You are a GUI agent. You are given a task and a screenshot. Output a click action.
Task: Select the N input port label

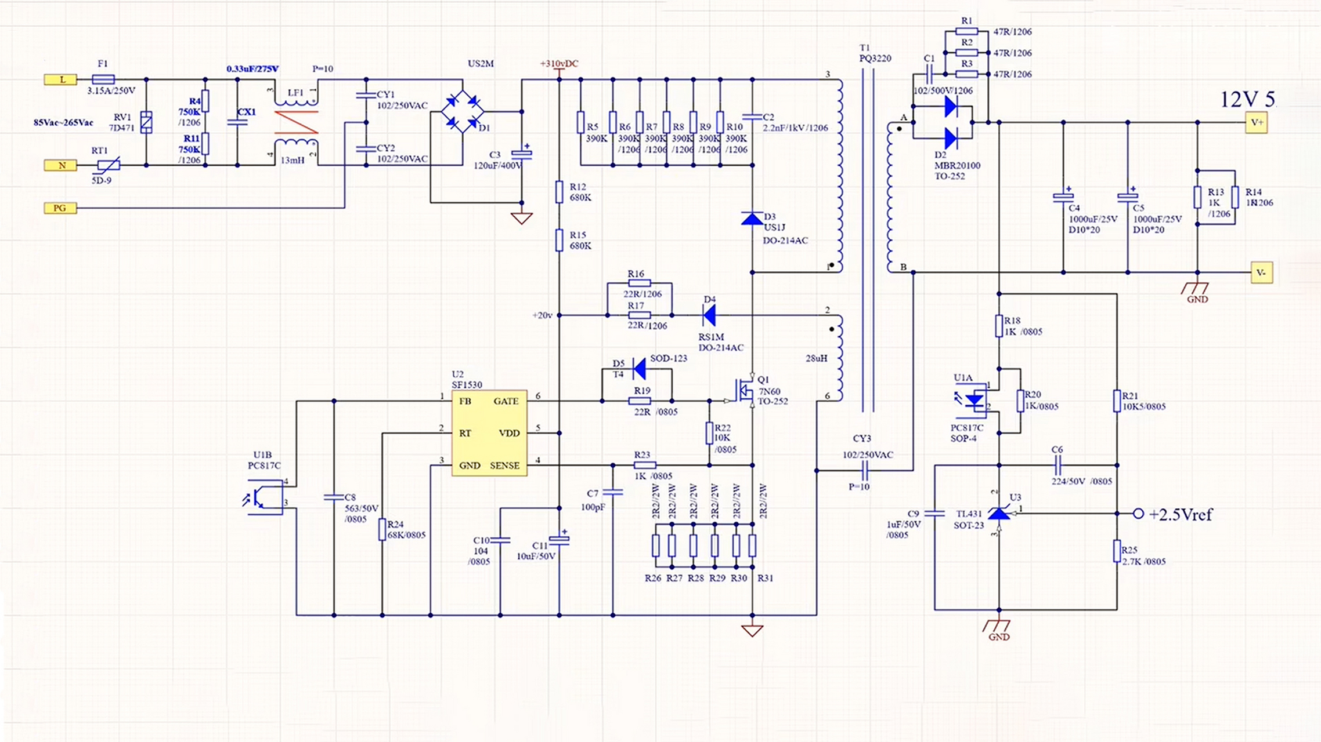(61, 165)
